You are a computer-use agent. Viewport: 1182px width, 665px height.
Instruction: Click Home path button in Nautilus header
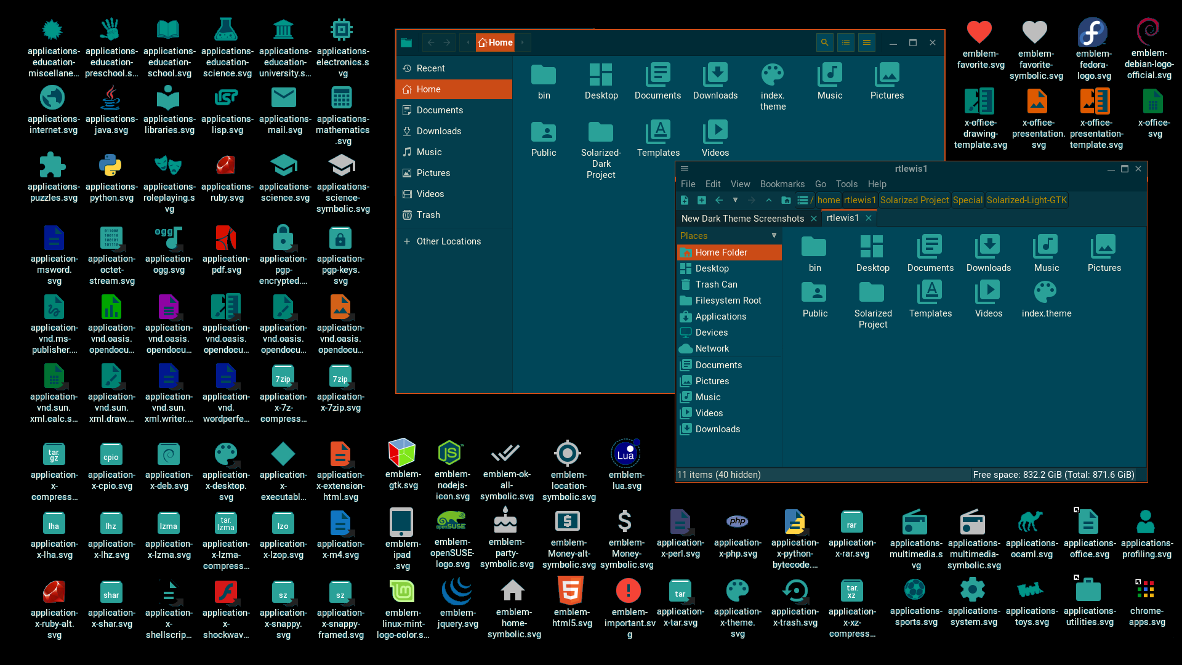495,42
